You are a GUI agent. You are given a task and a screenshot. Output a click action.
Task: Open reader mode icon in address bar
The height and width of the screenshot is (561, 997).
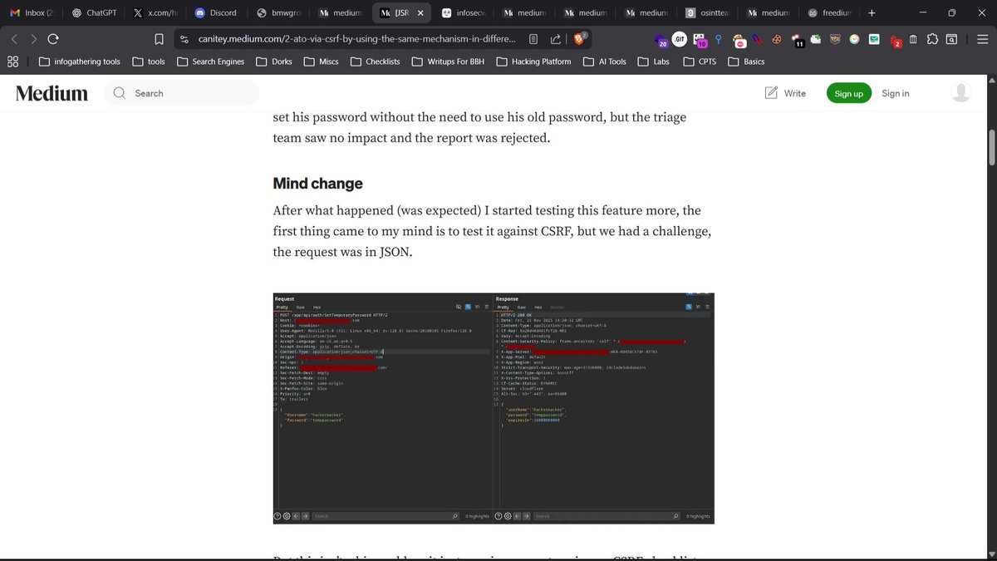tap(533, 39)
